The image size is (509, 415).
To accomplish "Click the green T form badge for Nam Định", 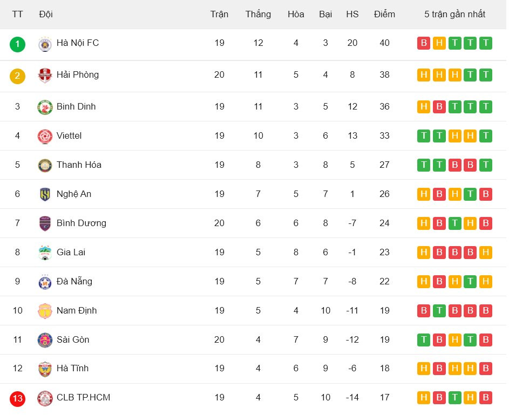I will click(439, 311).
